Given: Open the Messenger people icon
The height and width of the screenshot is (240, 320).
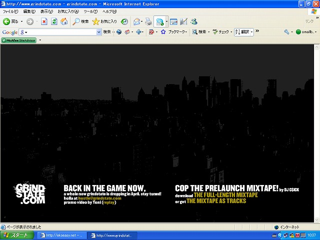Looking at the screenshot, I should point(193,21).
